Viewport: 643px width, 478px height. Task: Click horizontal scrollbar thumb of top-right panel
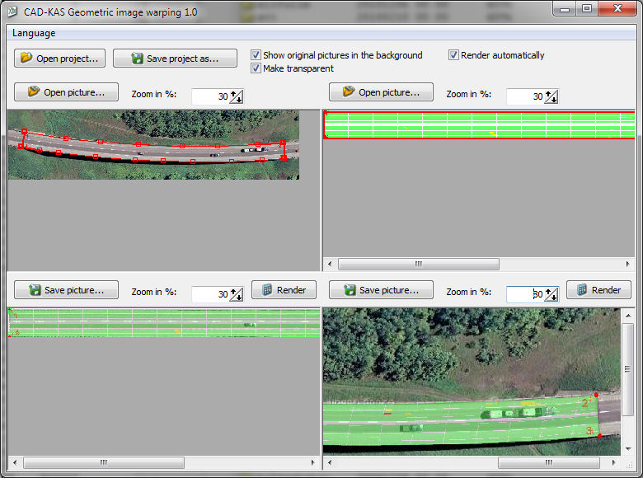[x=418, y=265]
